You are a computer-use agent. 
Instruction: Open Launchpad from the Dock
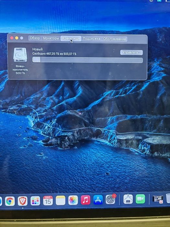35,201
